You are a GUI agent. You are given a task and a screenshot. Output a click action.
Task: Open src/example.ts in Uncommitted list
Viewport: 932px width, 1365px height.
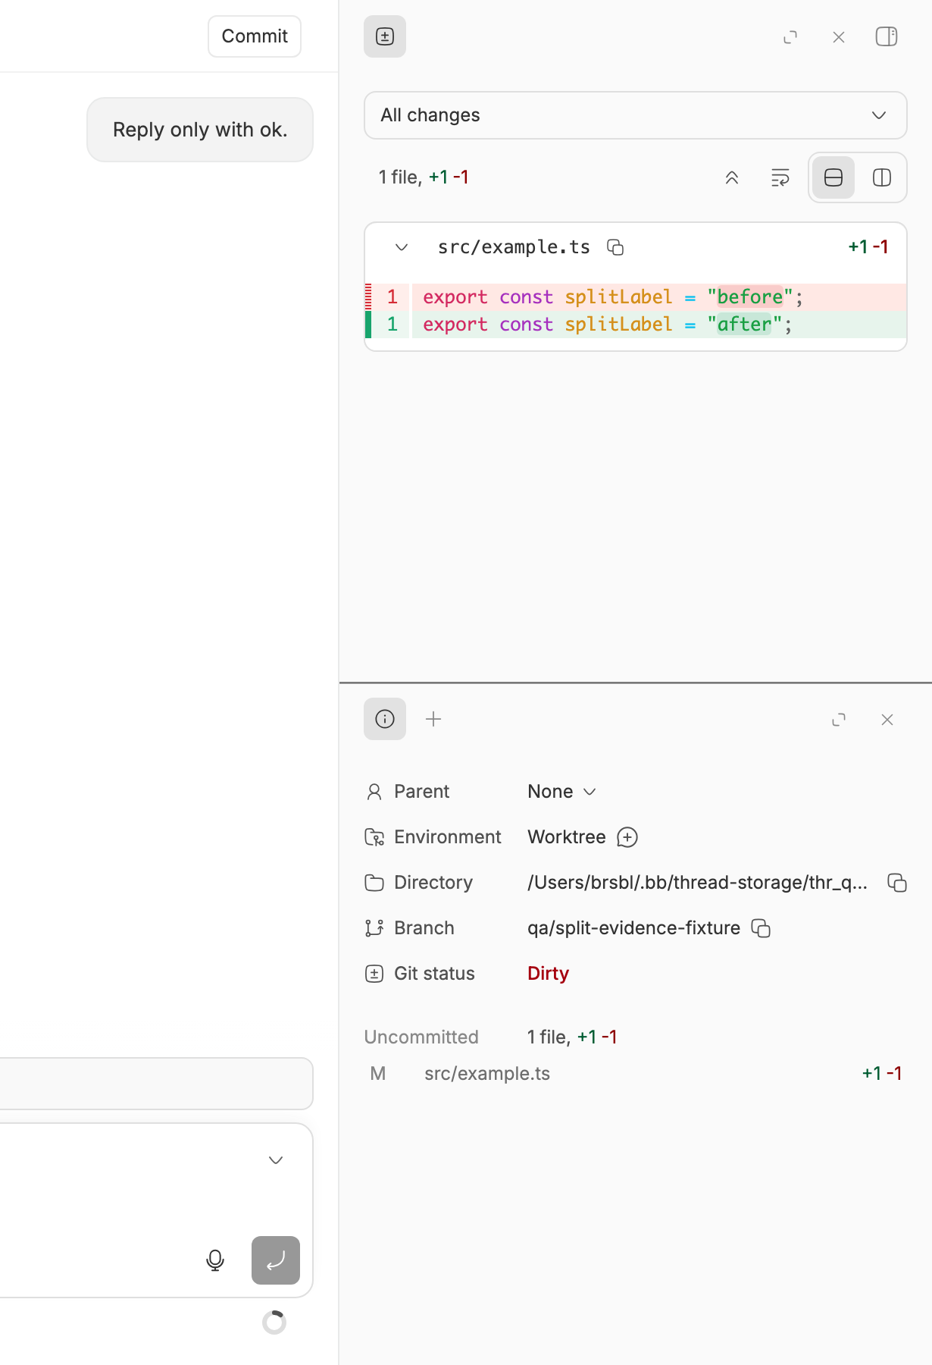(636, 1074)
